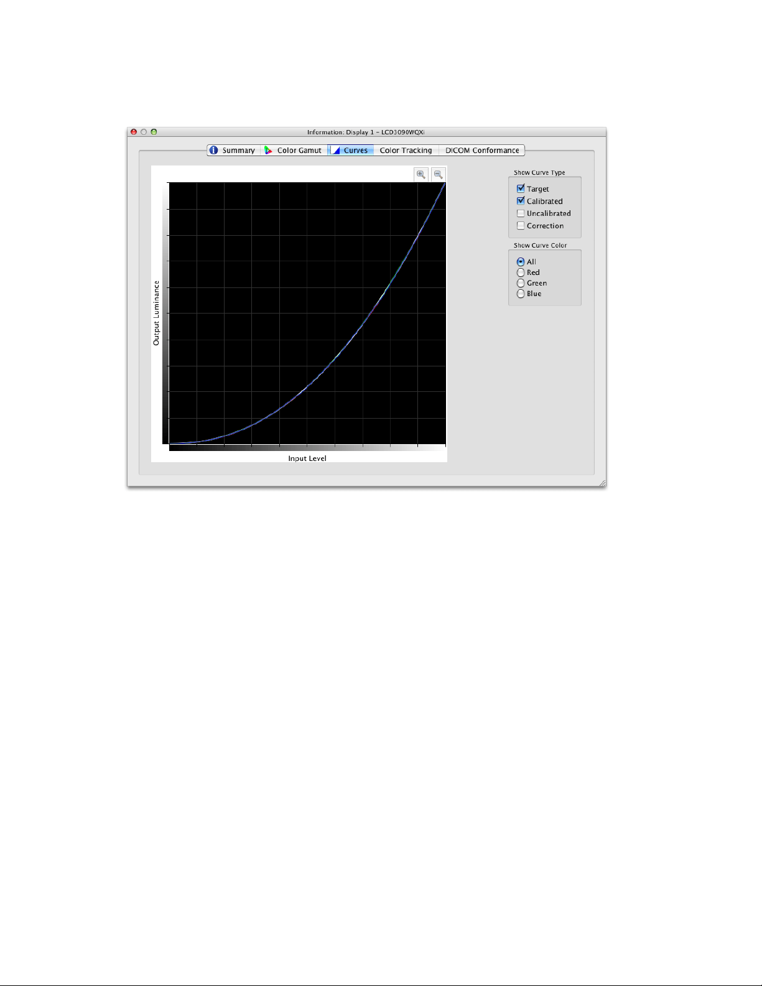762x986 pixels.
Task: Click the Show Curve Color heading
Action: (x=540, y=246)
